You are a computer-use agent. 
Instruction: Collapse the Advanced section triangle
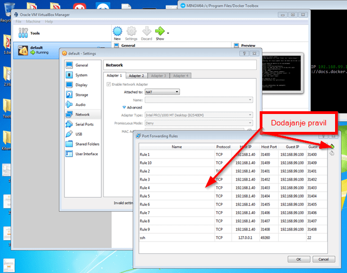click(x=124, y=107)
